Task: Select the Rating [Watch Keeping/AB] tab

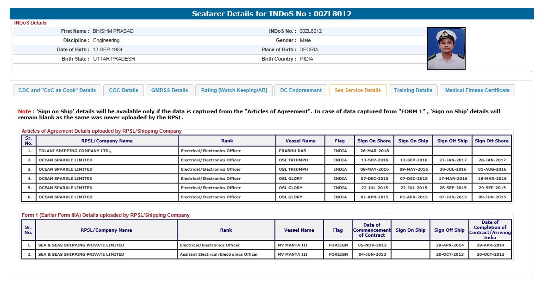Action: click(234, 90)
